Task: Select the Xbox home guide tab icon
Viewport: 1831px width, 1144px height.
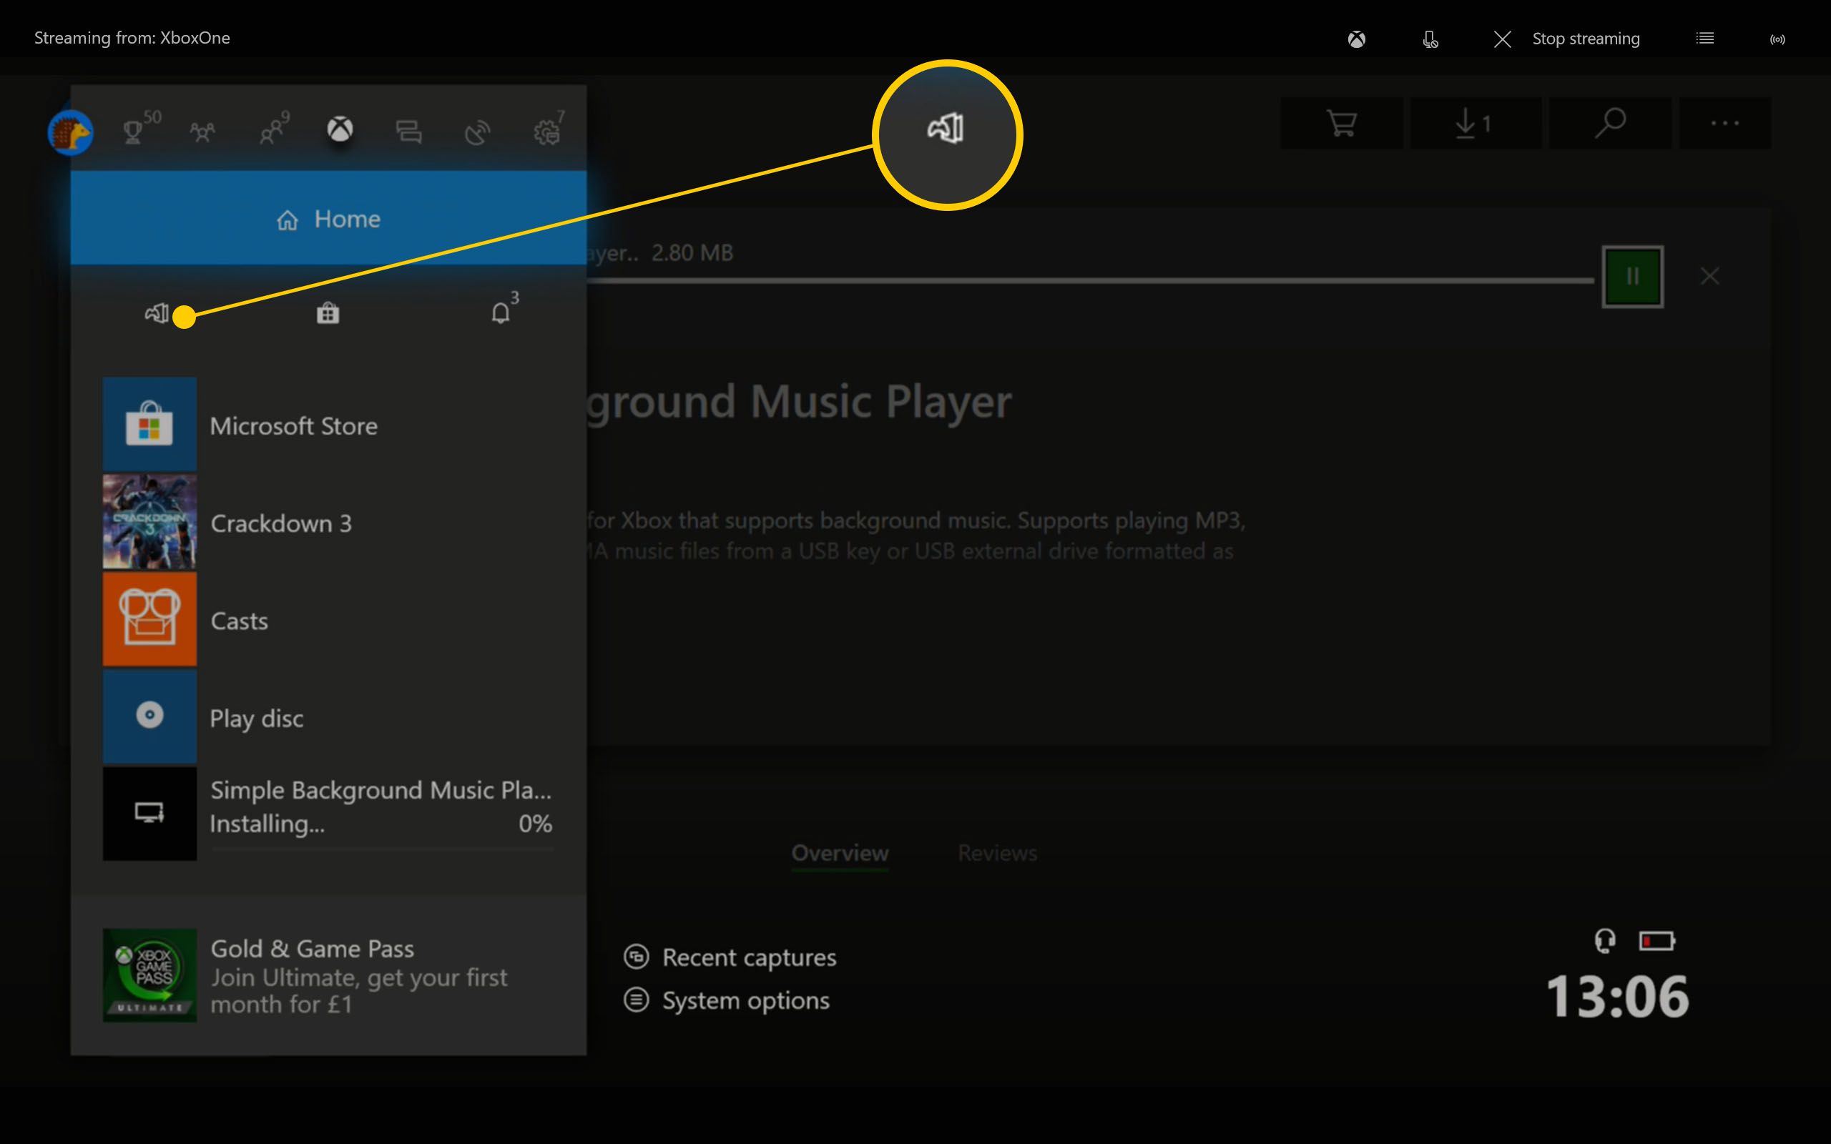Action: [x=340, y=129]
